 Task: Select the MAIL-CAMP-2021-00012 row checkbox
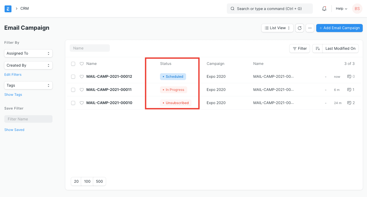(x=73, y=77)
